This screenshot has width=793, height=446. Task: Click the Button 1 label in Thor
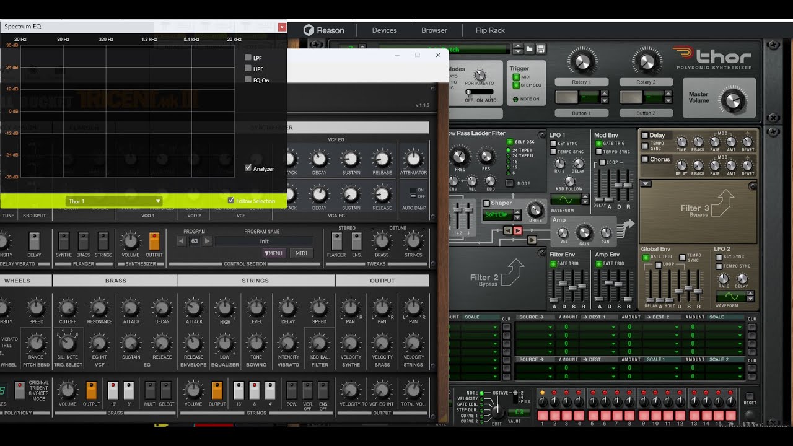pyautogui.click(x=581, y=113)
